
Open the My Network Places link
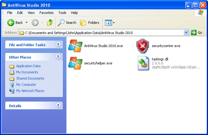[x=30, y=91]
